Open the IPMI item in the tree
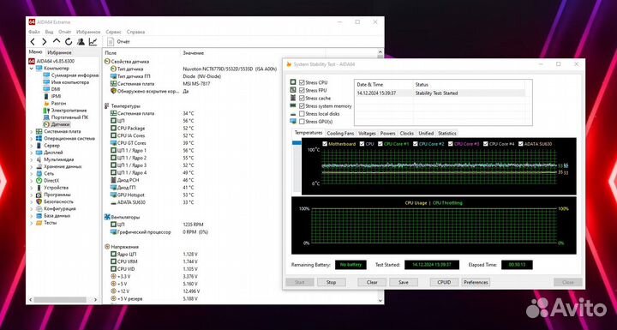Viewport: 617px width, 330px height. (52, 96)
